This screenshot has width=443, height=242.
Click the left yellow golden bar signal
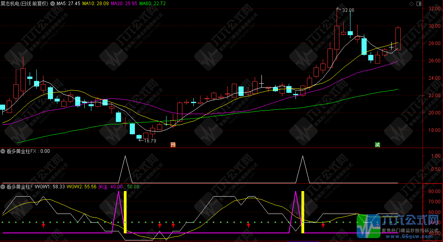tap(125, 212)
